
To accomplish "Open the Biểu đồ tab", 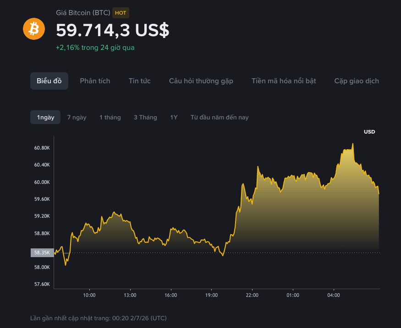I will click(x=49, y=81).
